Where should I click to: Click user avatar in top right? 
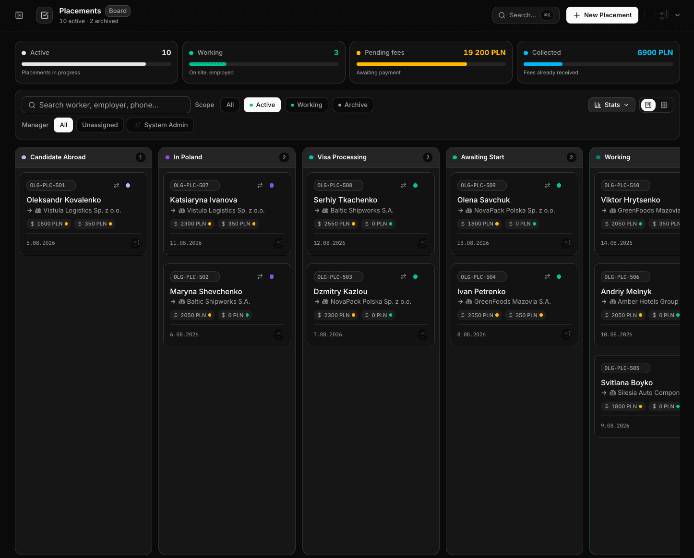pos(662,15)
